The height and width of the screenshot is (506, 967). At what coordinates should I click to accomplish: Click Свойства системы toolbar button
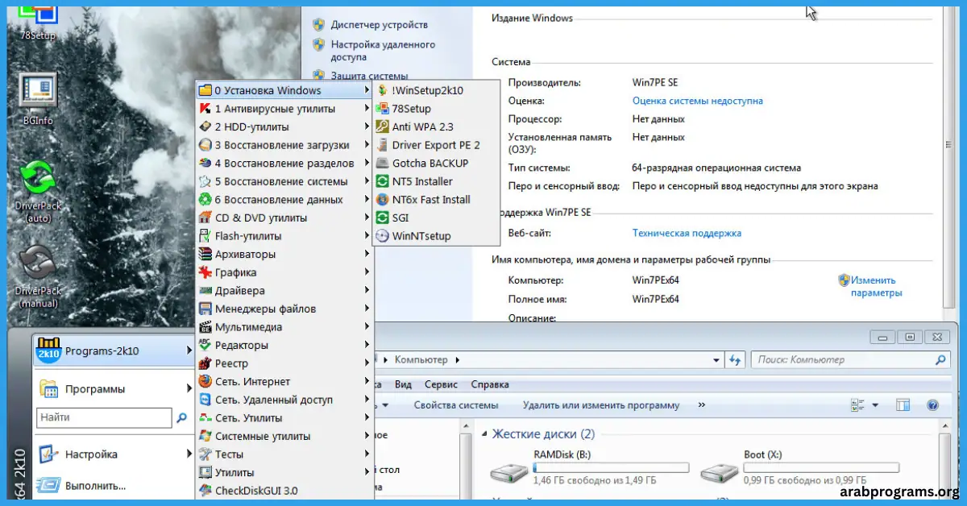[456, 405]
